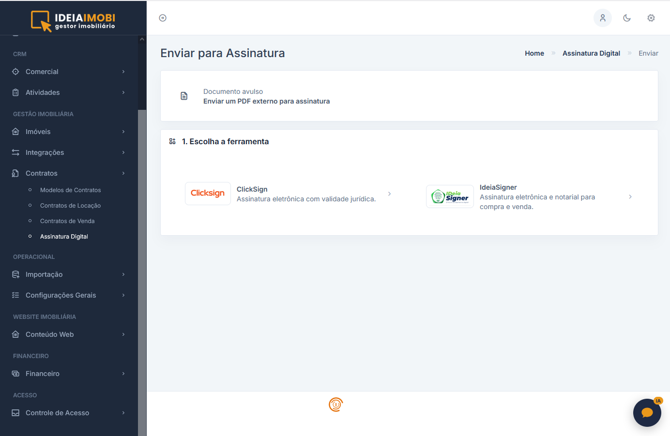Screen dimensions: 670x436
Task: Click the Integrações arrows icon
Action: click(15, 152)
